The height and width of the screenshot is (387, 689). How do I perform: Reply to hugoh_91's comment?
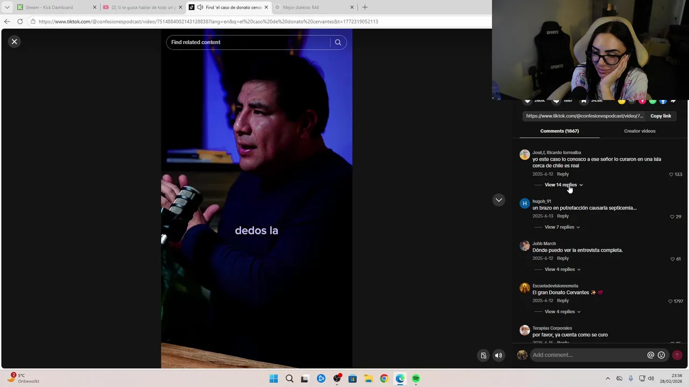point(563,216)
